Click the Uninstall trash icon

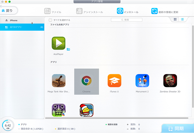79,11
